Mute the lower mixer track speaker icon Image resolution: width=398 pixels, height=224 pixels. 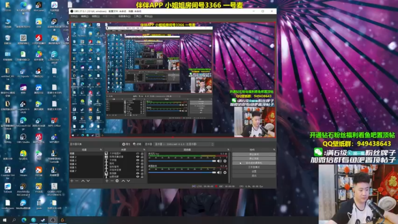(219, 173)
